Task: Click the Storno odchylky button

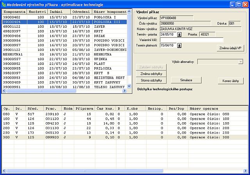Action: pos(151,80)
